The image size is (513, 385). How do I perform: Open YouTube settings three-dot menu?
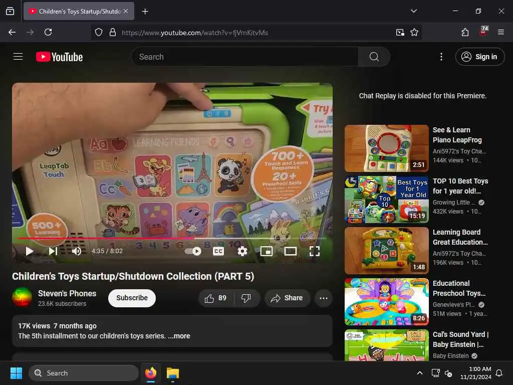tap(441, 57)
